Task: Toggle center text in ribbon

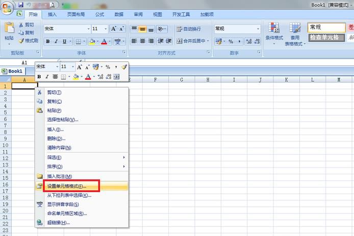Action: tap(142, 41)
